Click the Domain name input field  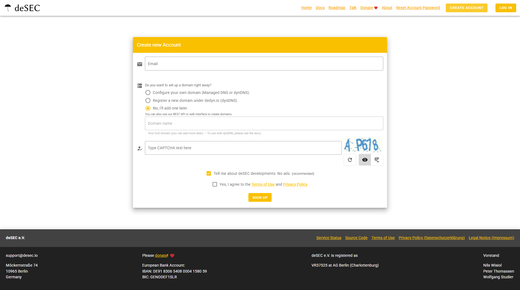click(264, 123)
